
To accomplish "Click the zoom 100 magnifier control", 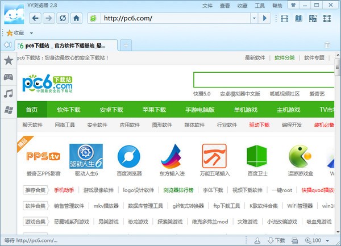I will pos(313,240).
